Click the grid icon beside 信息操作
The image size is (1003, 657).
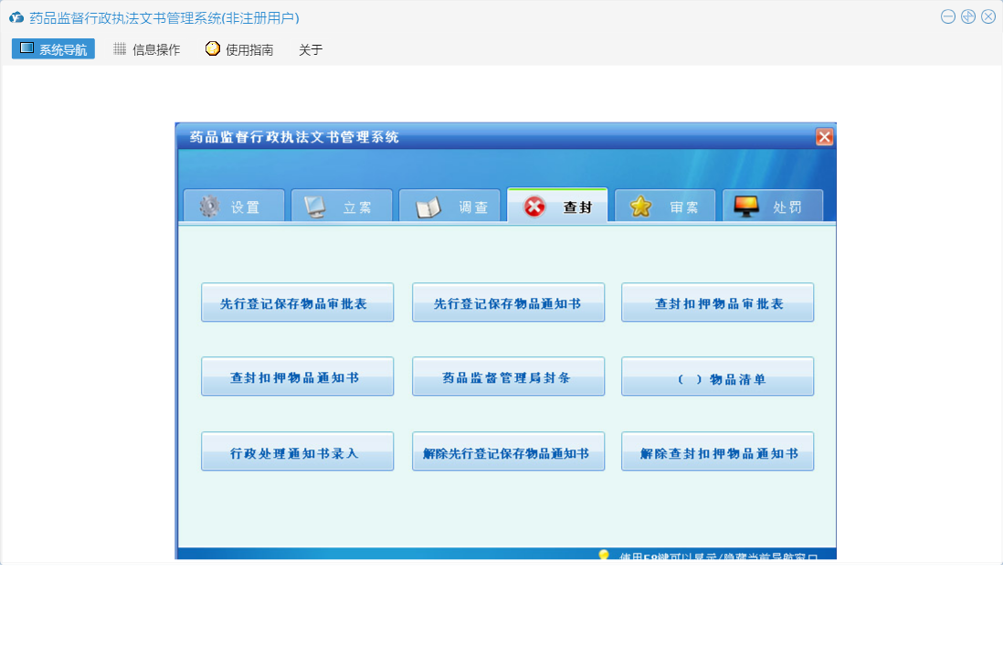(x=120, y=48)
